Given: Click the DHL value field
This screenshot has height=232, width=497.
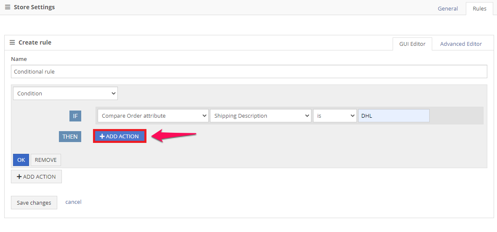Looking at the screenshot, I should click(393, 116).
